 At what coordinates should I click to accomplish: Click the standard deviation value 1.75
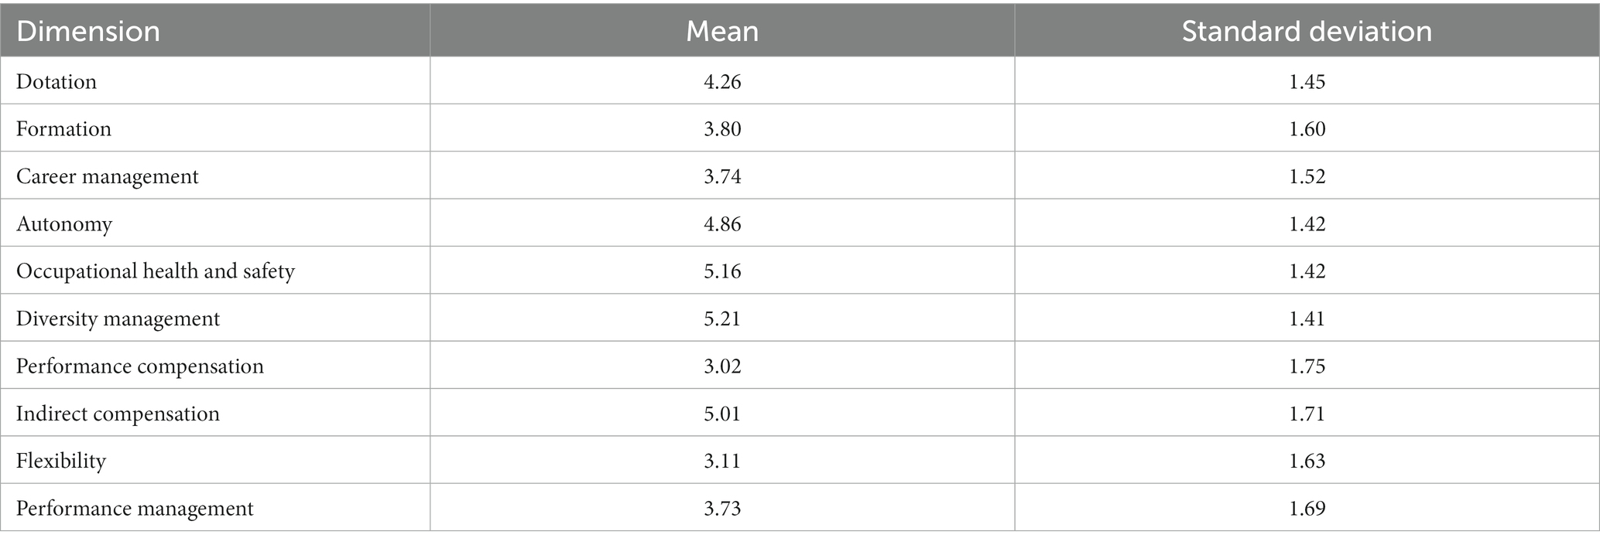[1307, 366]
